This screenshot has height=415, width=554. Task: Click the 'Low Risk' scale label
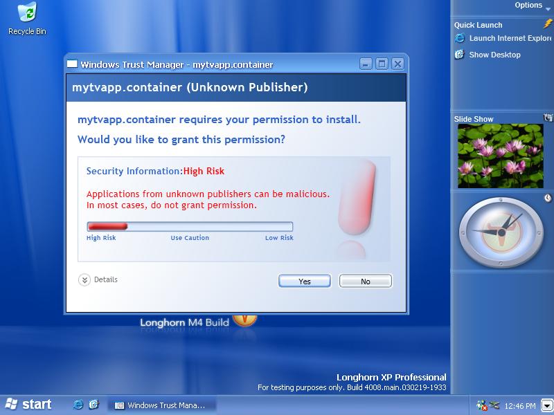pyautogui.click(x=279, y=238)
